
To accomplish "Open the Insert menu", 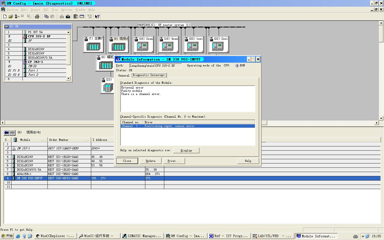I will click(35, 10).
